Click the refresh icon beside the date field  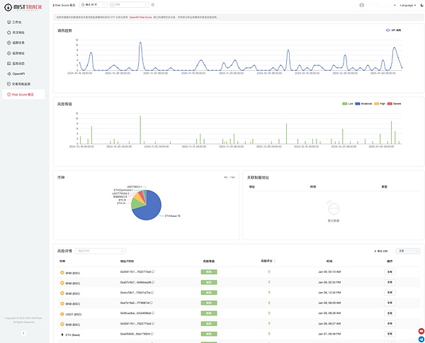tap(152, 5)
